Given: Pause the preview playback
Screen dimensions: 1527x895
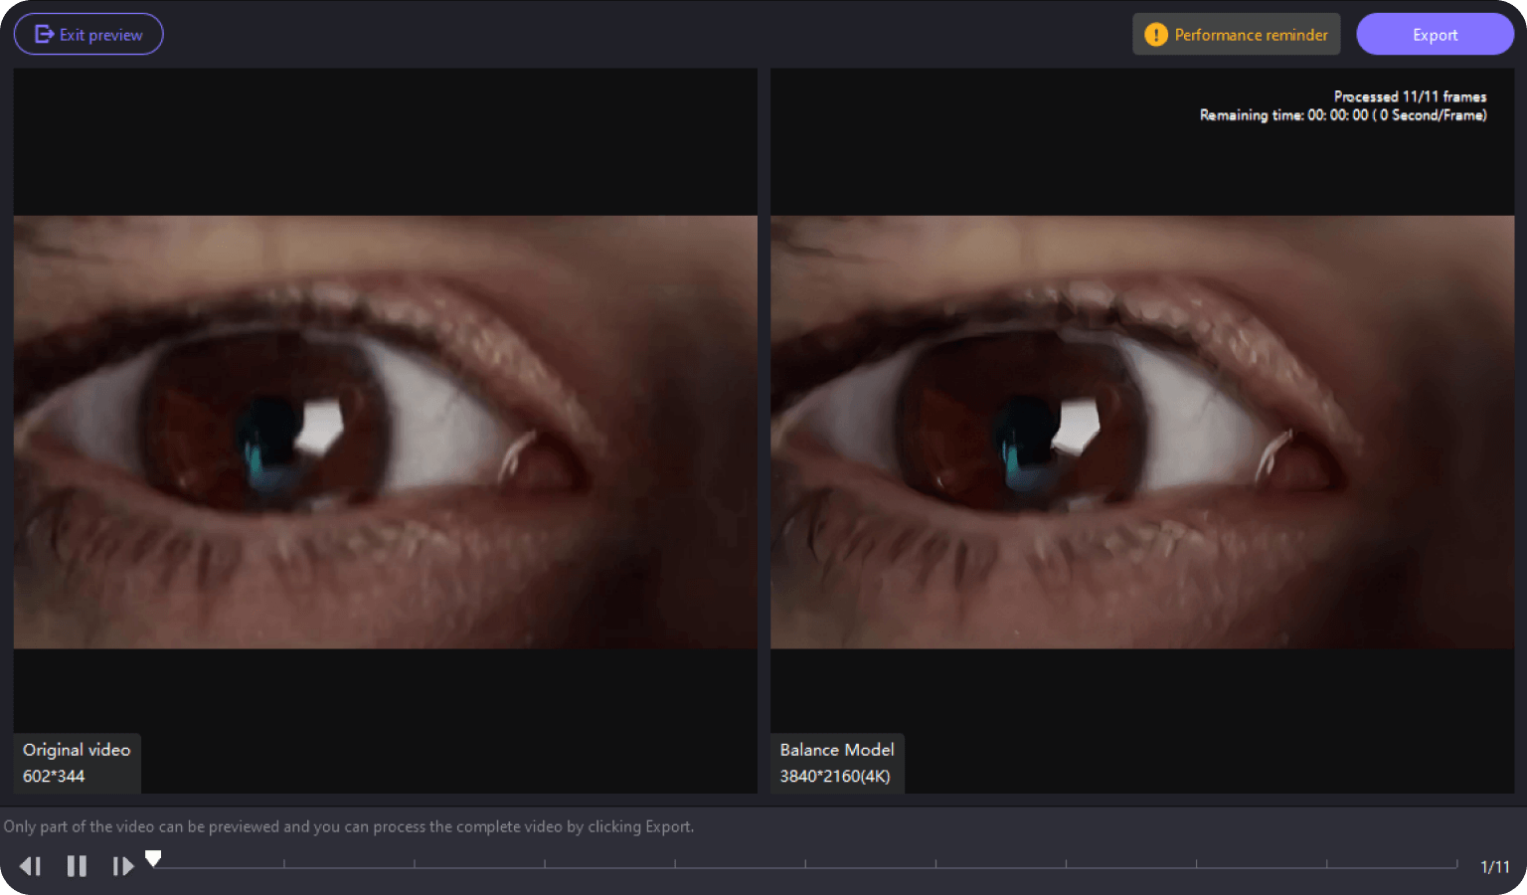Looking at the screenshot, I should [x=77, y=866].
